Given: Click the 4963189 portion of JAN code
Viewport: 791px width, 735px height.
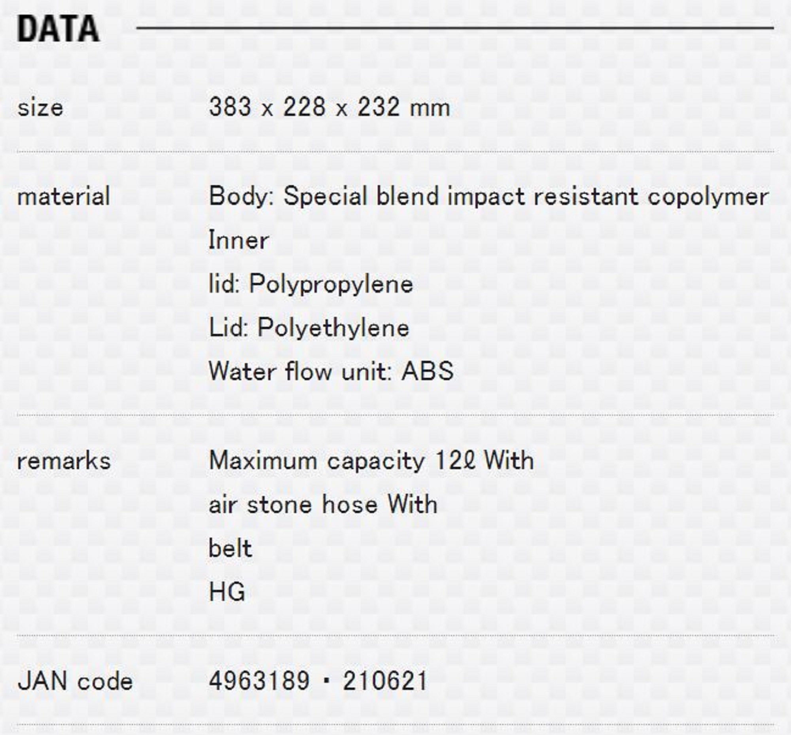Looking at the screenshot, I should 259,680.
